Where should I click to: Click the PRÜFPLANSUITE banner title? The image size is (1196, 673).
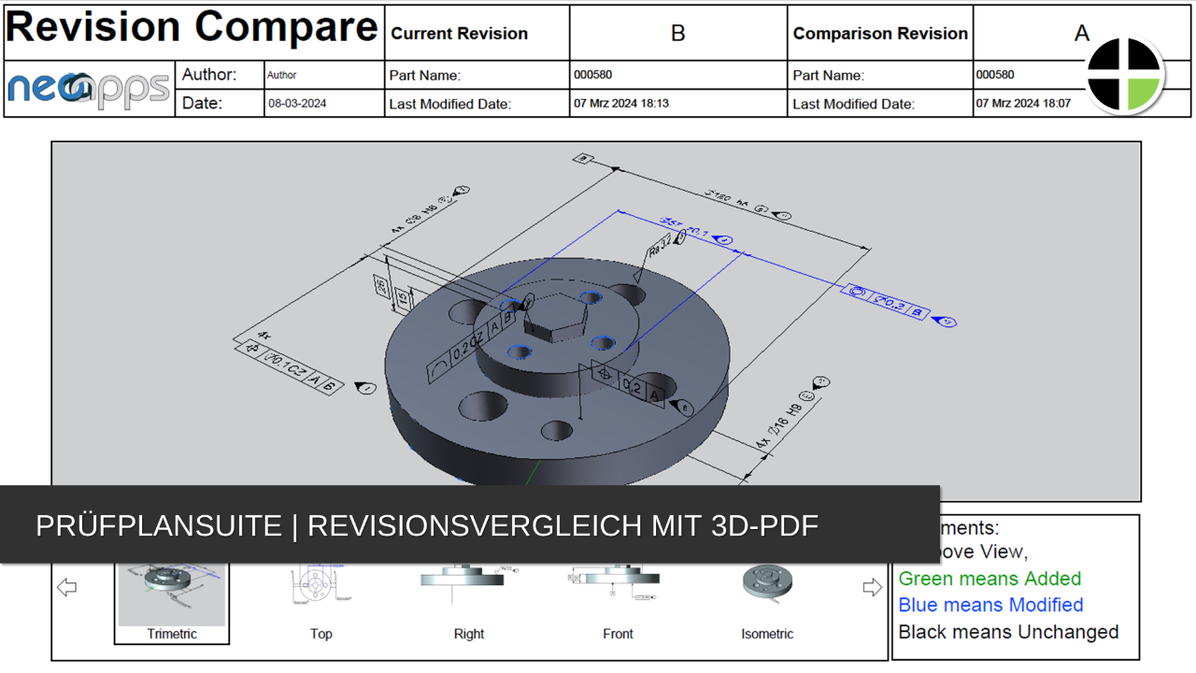[x=427, y=525]
